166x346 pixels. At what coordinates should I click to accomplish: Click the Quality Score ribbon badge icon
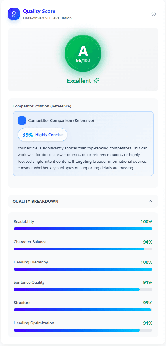pyautogui.click(x=14, y=14)
